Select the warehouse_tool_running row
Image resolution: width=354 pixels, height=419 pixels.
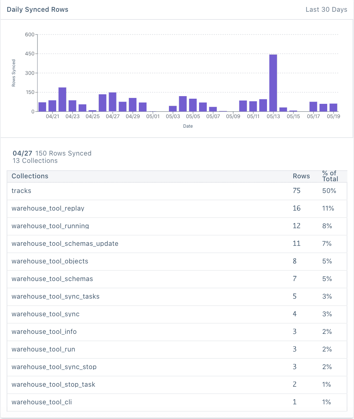point(50,226)
